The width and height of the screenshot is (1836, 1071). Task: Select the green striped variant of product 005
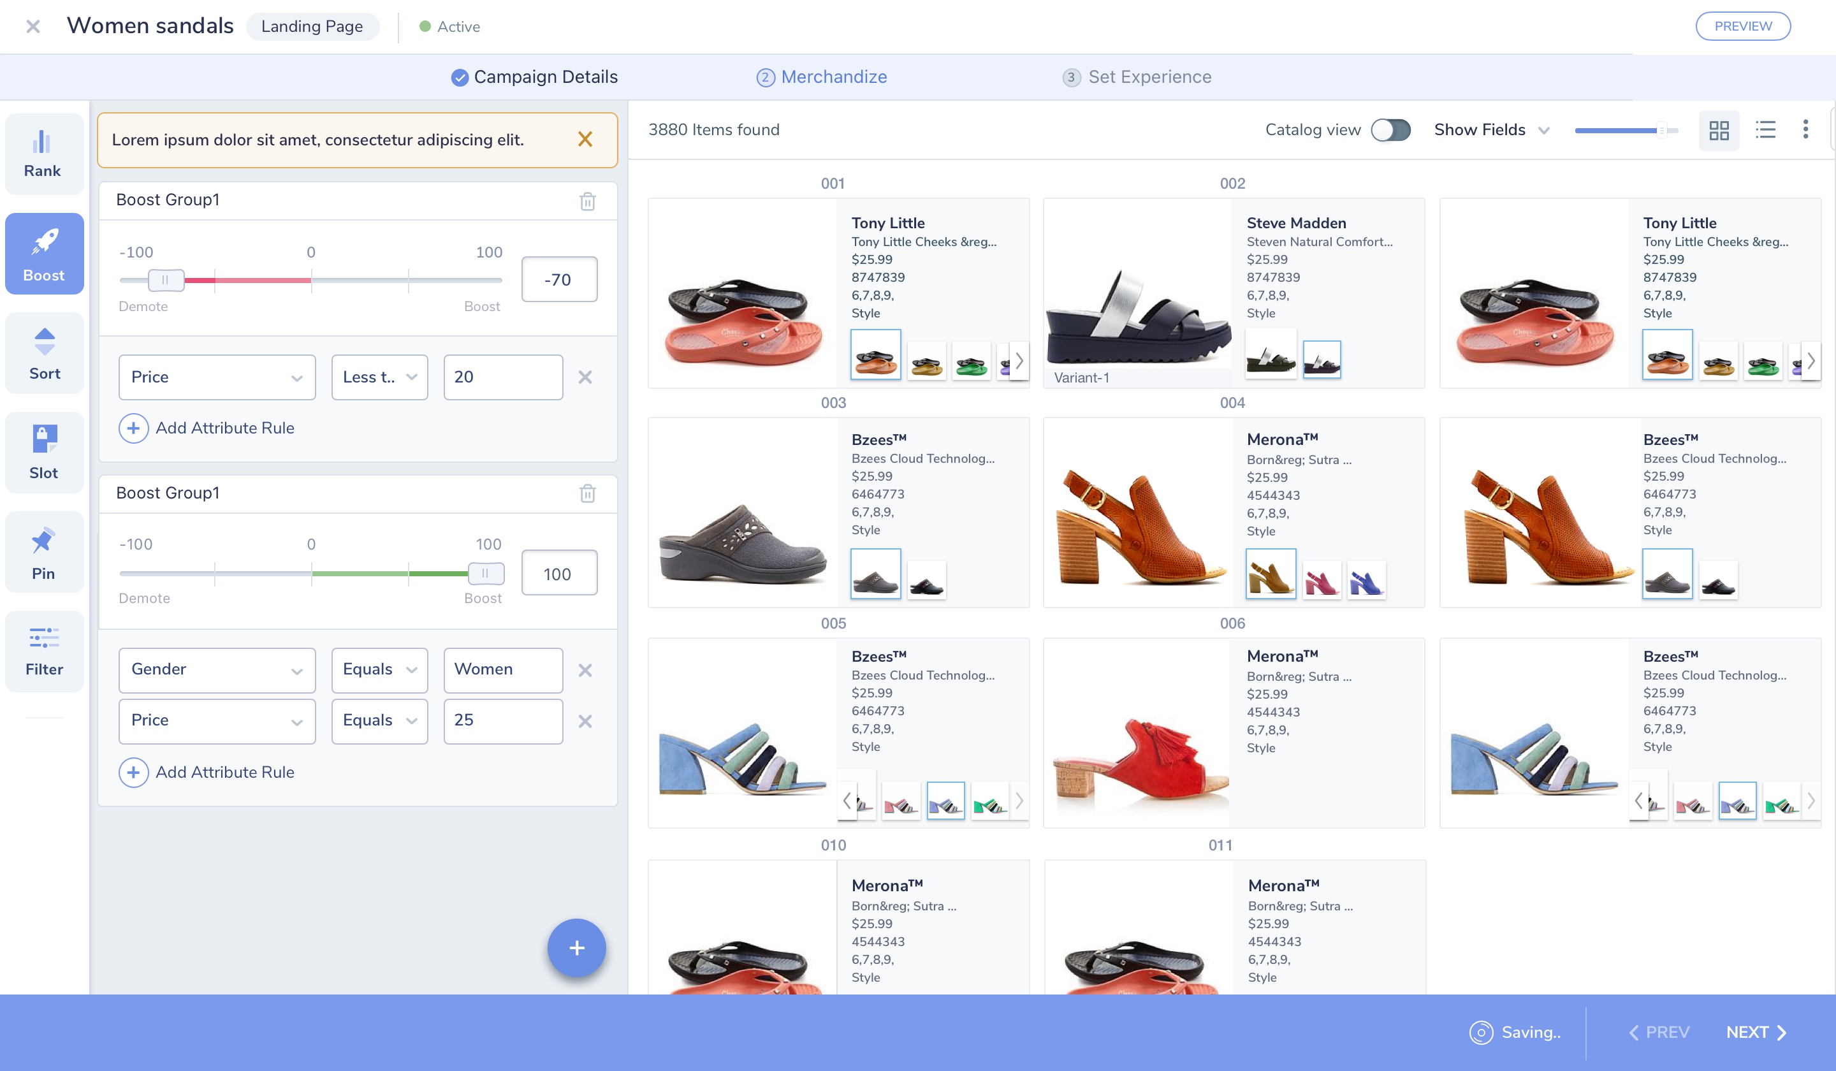coord(989,801)
